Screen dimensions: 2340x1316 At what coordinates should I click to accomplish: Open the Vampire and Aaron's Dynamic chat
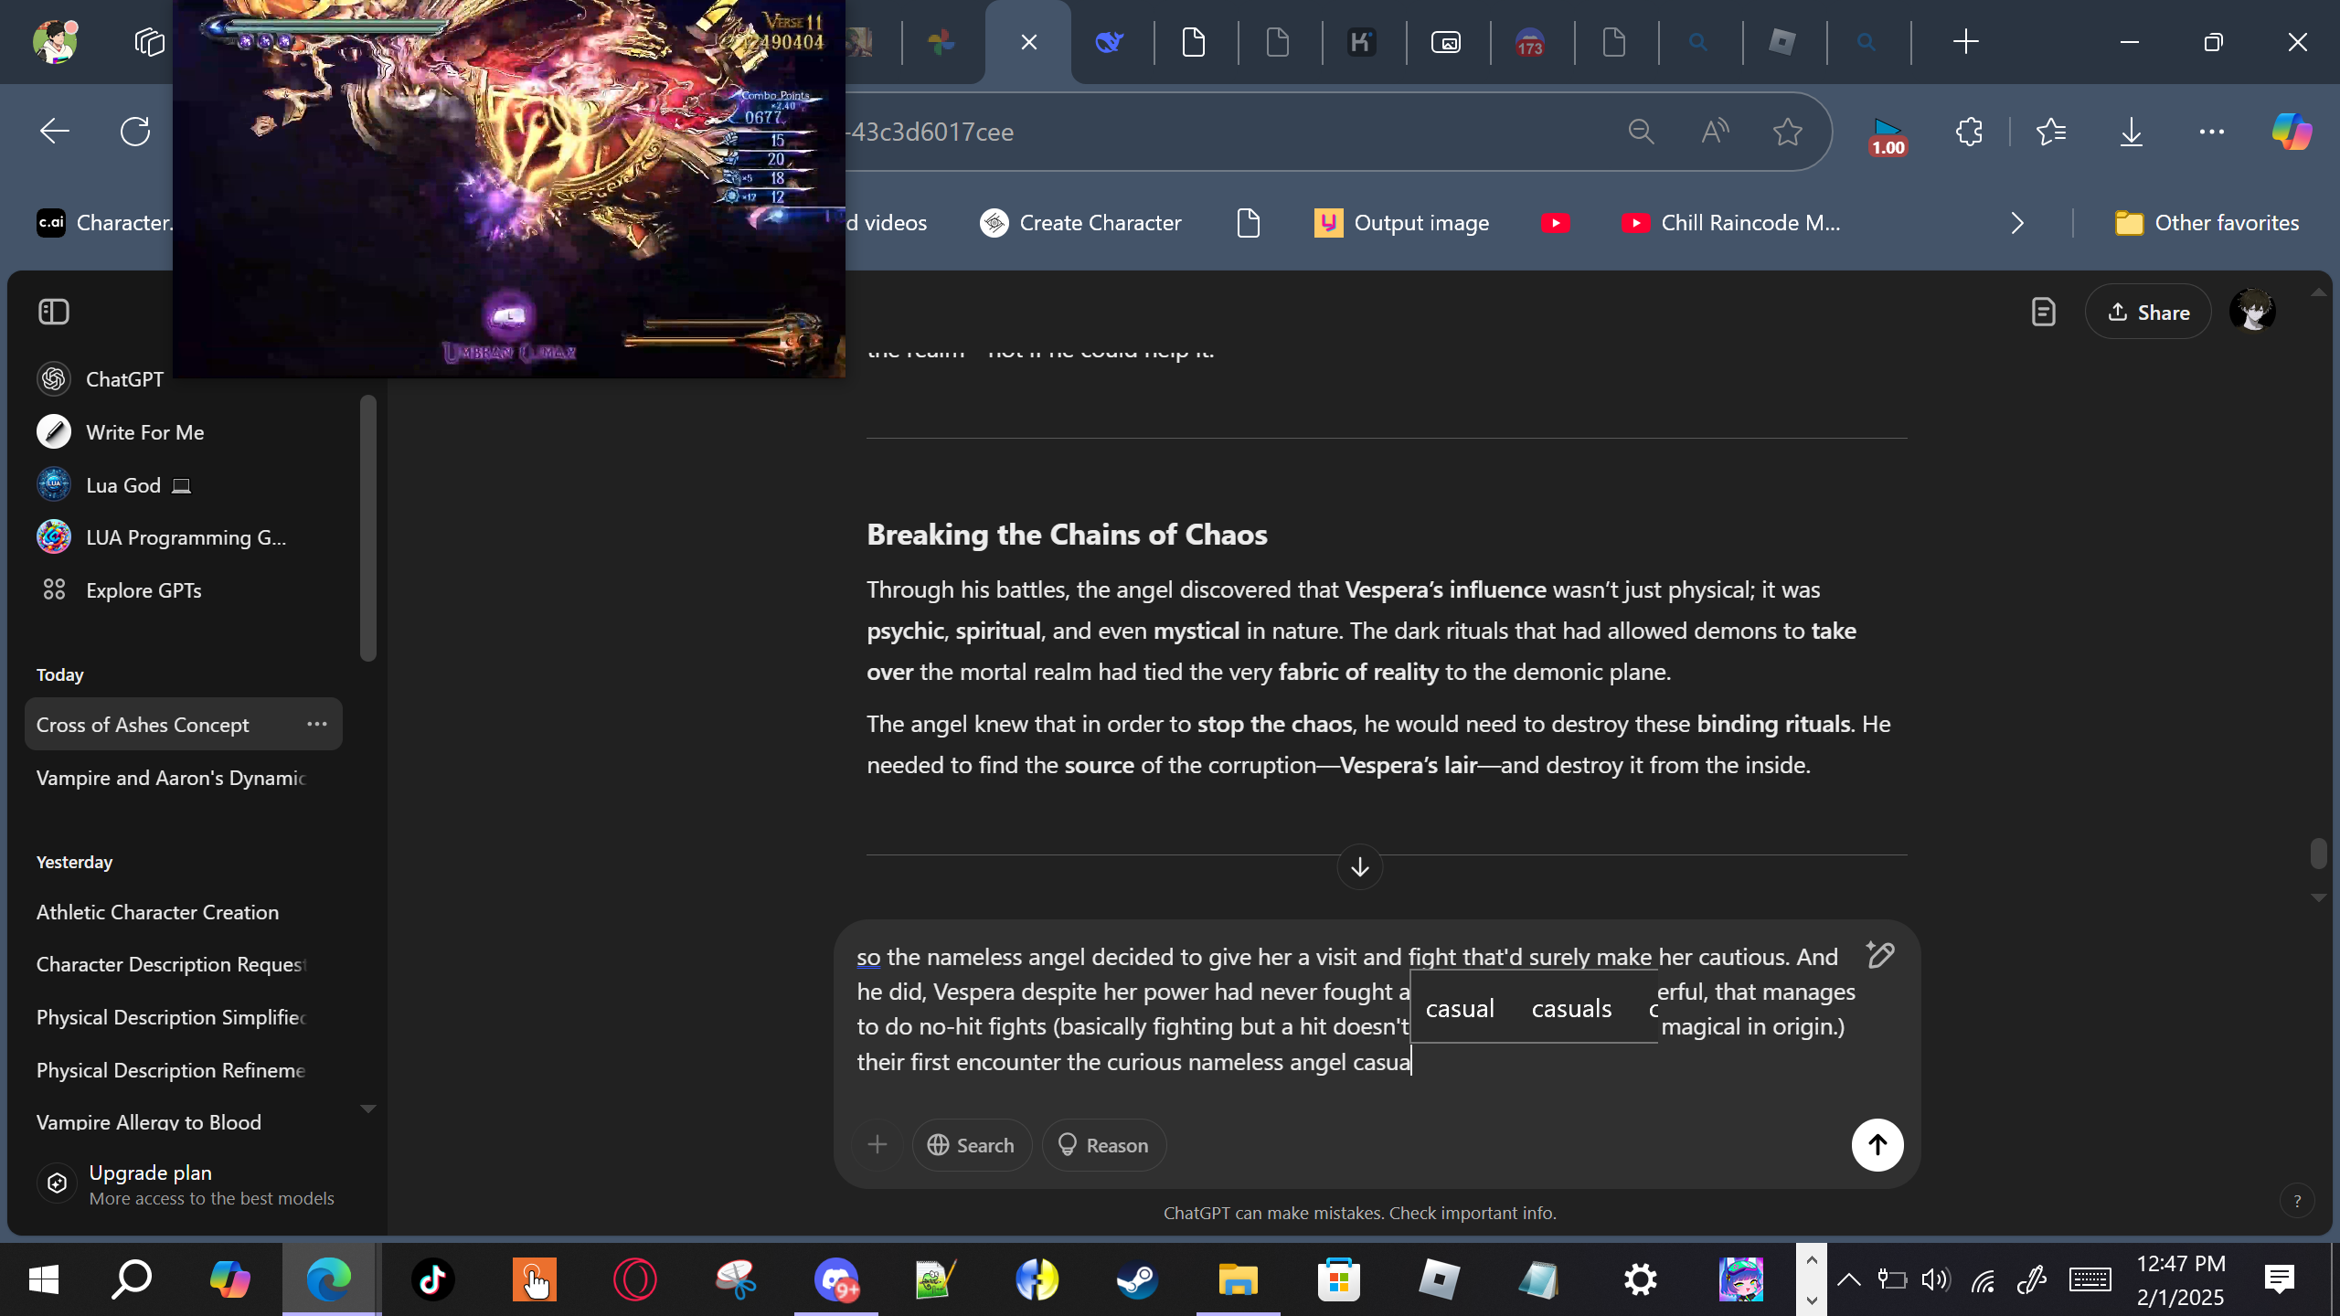pos(171,778)
